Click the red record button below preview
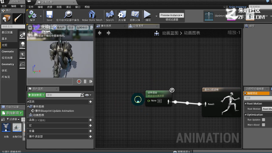The image size is (272, 153). click(x=79, y=82)
